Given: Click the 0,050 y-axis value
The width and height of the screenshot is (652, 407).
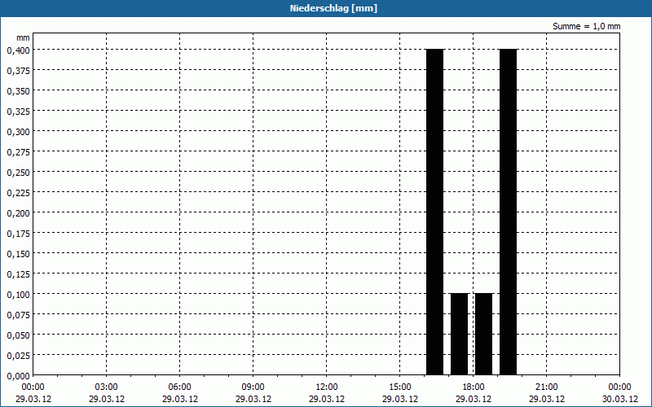Looking at the screenshot, I should click(x=18, y=335).
